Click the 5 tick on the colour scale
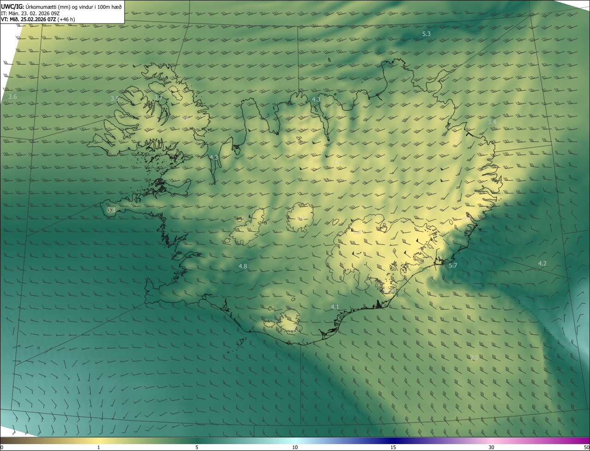Viewport: 590px width, 451px height. [197, 447]
